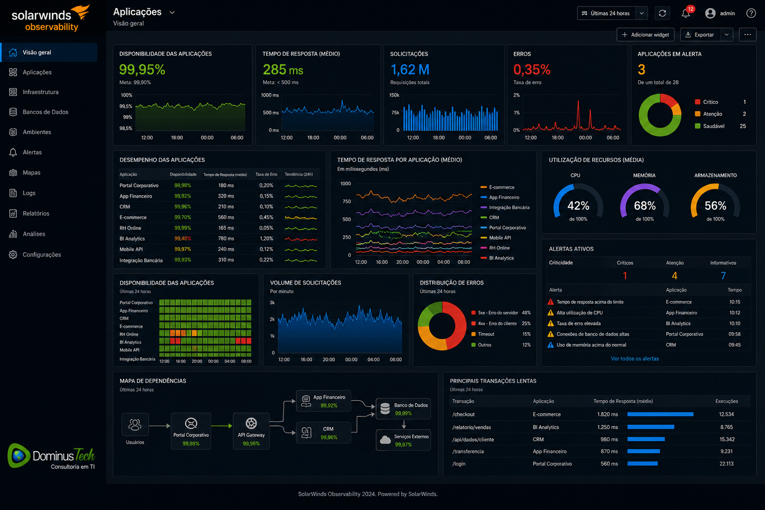Viewport: 765px width, 510px height.
Task: Select the Aplicações grid icon in sidebar
Action: (x=13, y=72)
